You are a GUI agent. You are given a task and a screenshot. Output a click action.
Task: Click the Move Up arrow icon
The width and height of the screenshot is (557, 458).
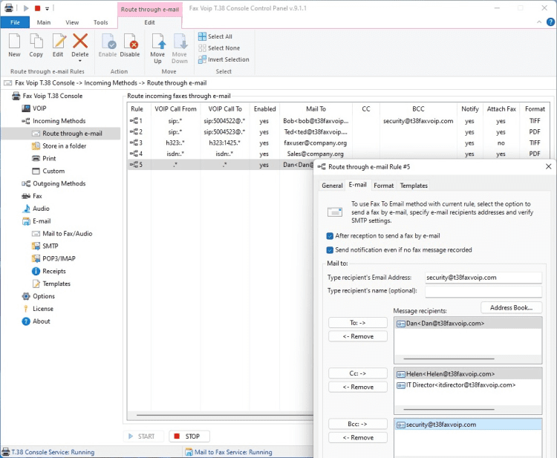(x=157, y=42)
